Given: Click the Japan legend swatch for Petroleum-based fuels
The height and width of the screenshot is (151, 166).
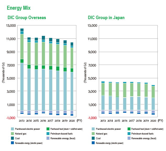Looking at the screenshot, I should pos(129,133).
